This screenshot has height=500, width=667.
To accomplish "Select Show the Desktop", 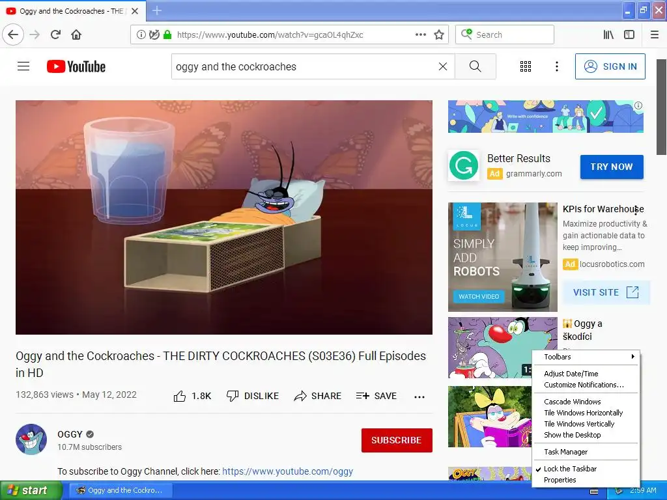I will tap(586, 434).
